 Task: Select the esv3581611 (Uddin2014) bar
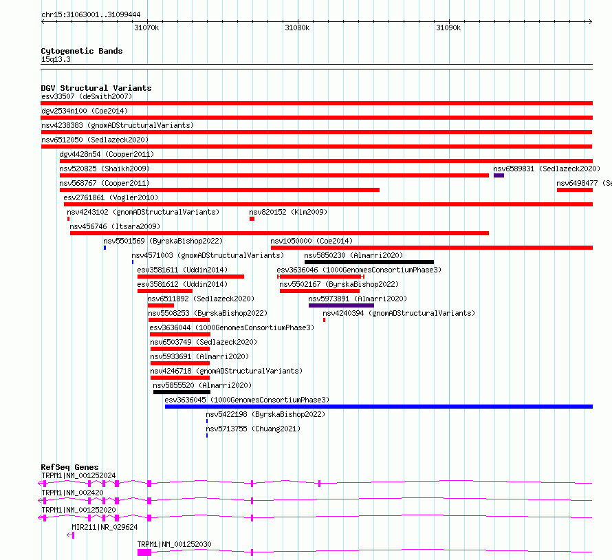[191, 277]
